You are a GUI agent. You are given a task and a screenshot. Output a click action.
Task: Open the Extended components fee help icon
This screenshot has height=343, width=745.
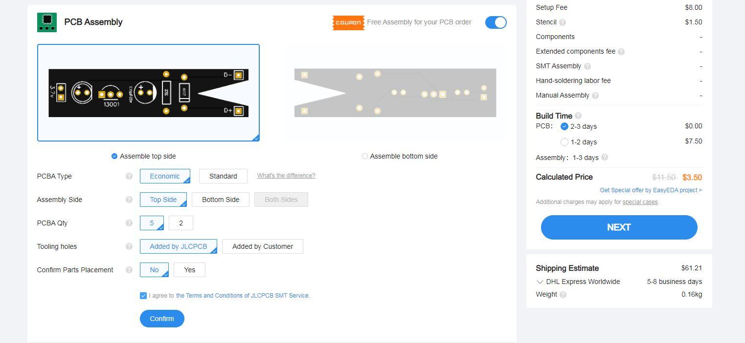621,52
